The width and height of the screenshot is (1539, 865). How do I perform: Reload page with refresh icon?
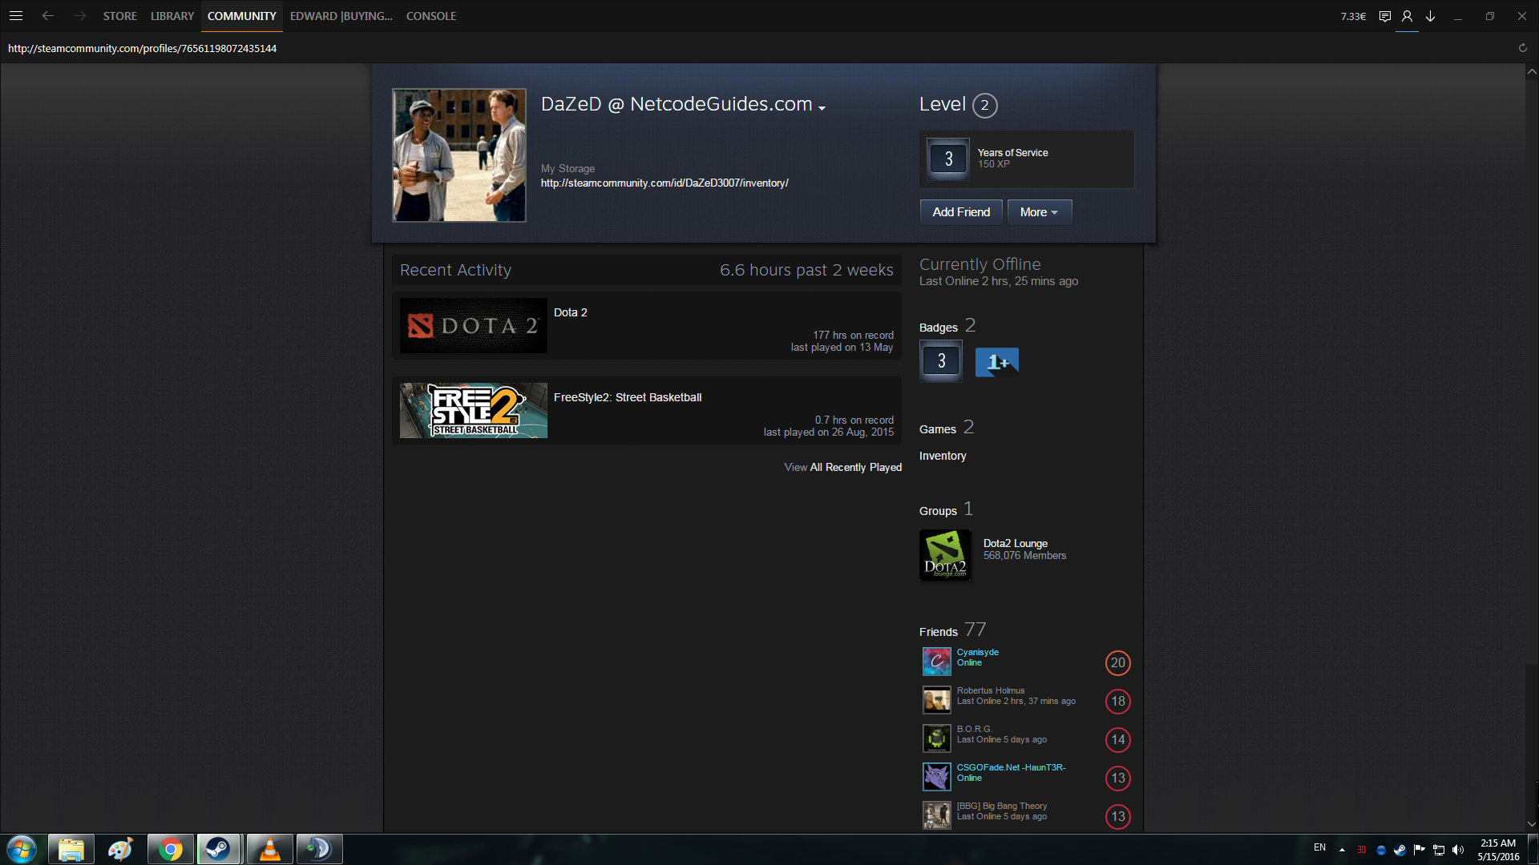click(1523, 48)
